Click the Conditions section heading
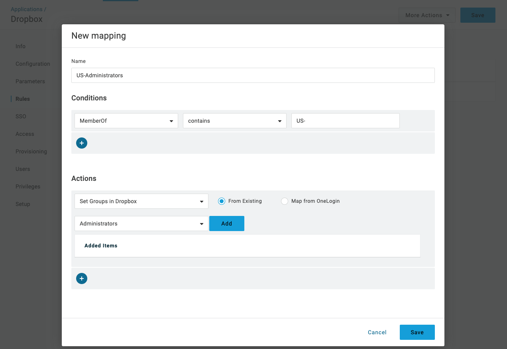 89,98
